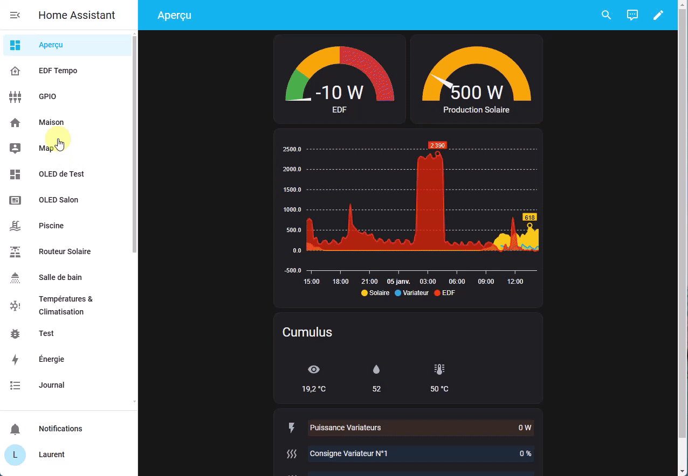This screenshot has height=476, width=688.
Task: Click the Énergie lightning bolt icon
Action: [15, 360]
